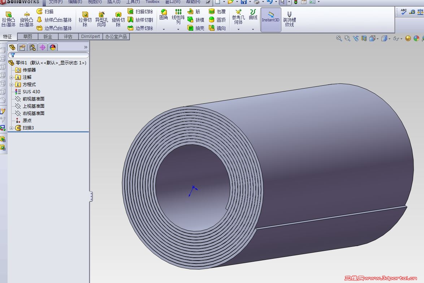Viewport: 424px width, 283px height.
Task: Switch to the 评估 (Evaluate) tab
Action: (68, 36)
